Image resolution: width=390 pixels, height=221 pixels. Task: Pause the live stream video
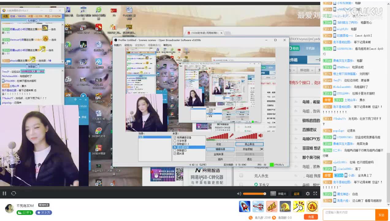click(4, 193)
